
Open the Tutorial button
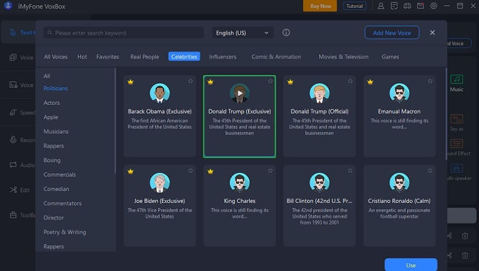pyautogui.click(x=354, y=6)
